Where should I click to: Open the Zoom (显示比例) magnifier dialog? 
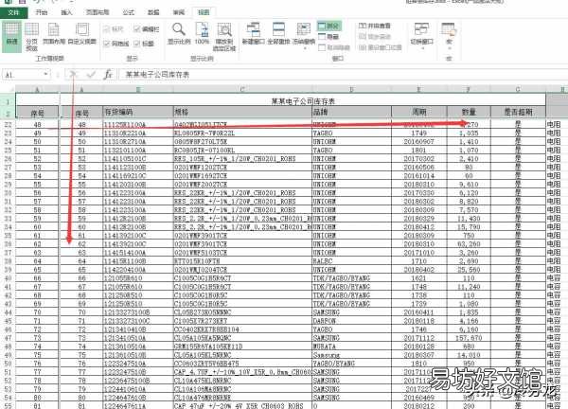click(x=179, y=33)
